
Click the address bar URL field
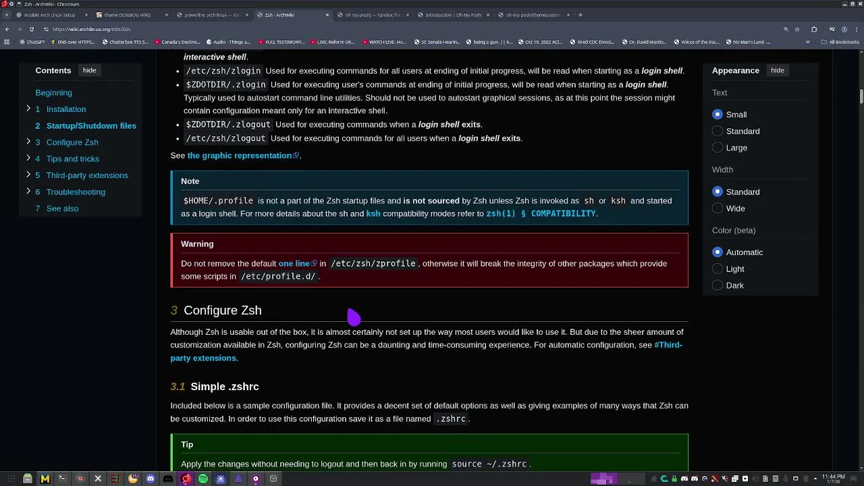point(405,29)
